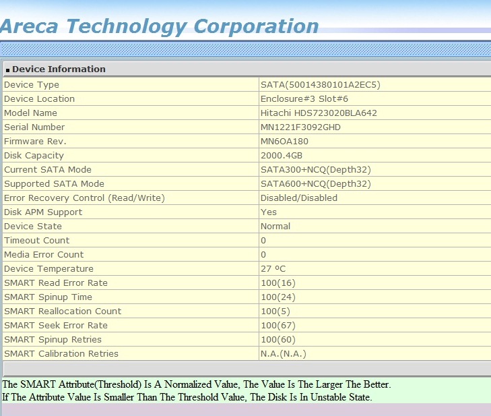Select the SATA600+NCQ(Depth32) value
Image resolution: width=491 pixels, height=416 pixels.
[316, 183]
